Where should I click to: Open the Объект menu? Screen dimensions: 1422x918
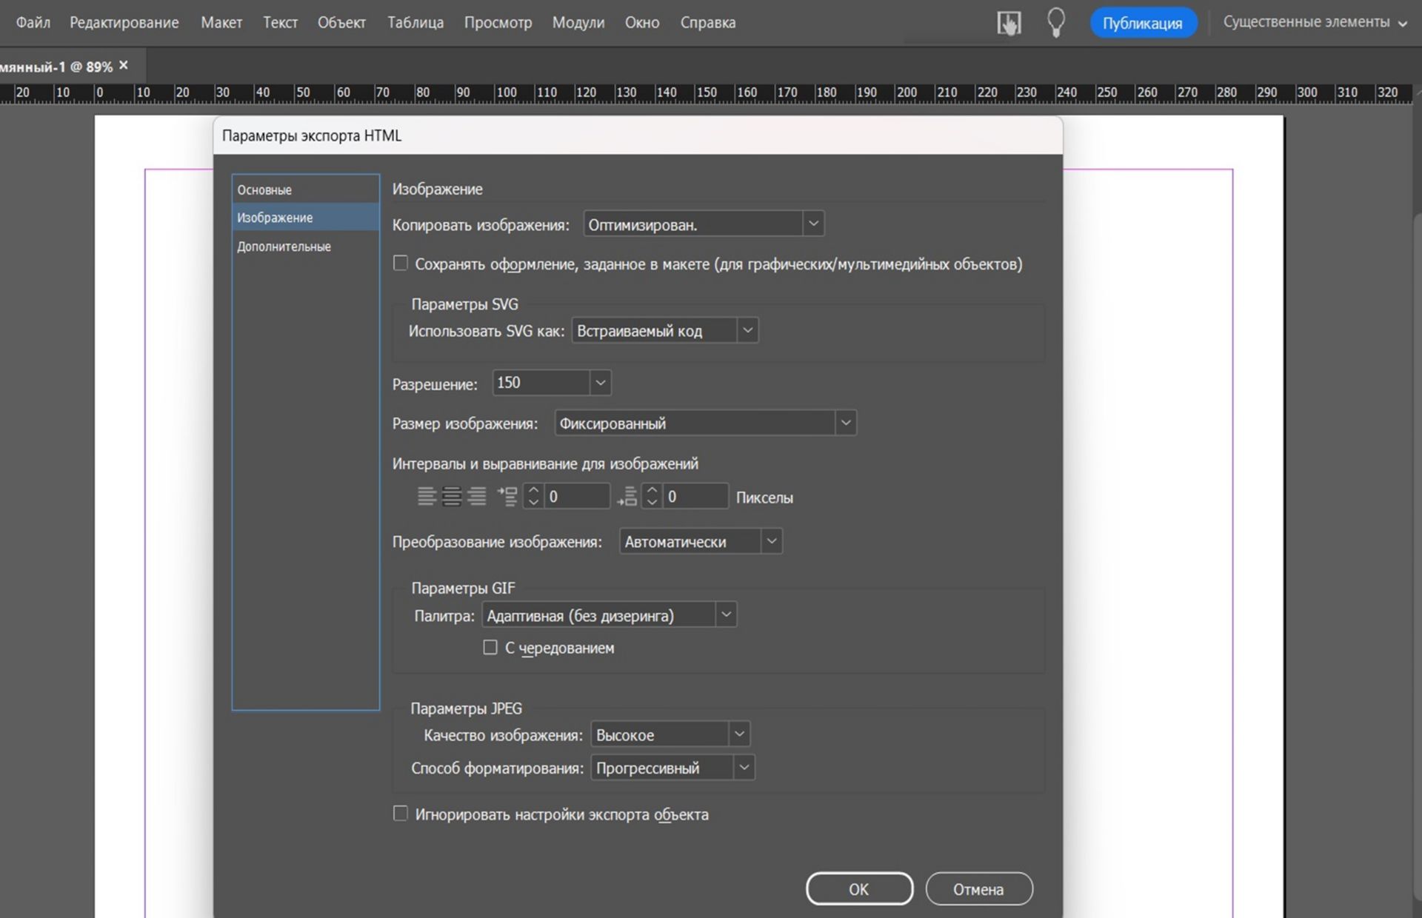click(341, 22)
